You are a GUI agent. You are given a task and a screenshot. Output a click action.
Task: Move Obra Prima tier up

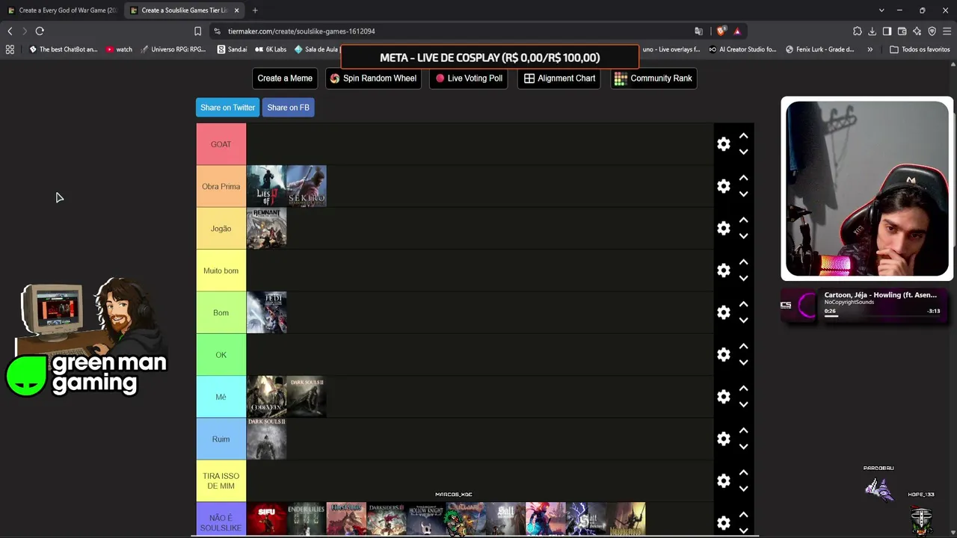point(743,178)
